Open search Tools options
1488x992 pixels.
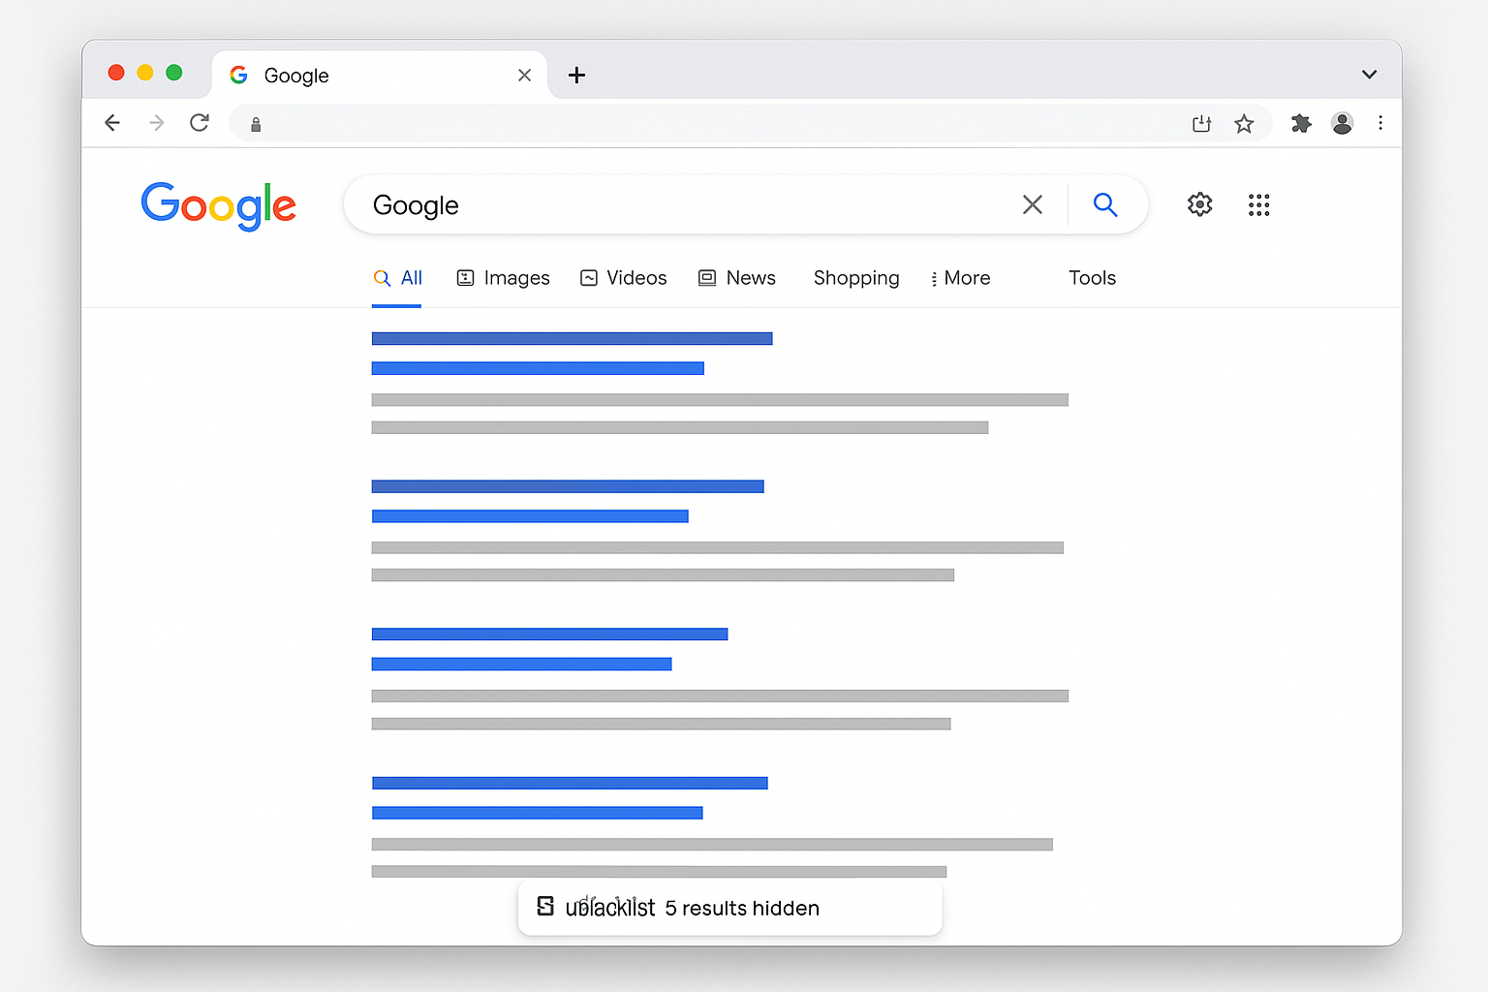1092,278
